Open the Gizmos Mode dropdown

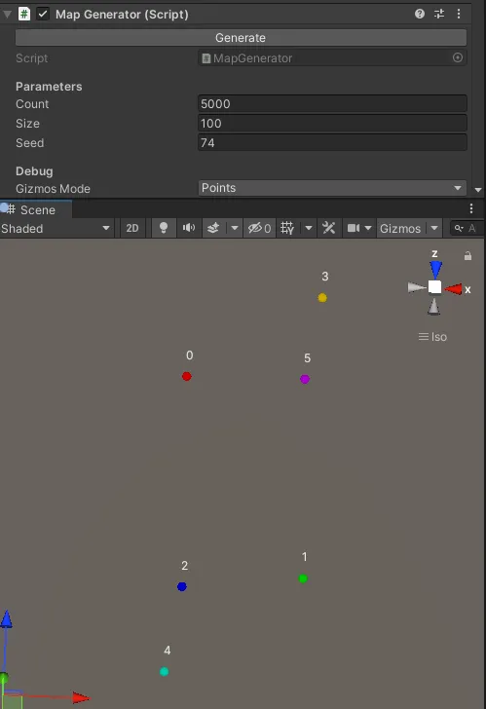332,188
